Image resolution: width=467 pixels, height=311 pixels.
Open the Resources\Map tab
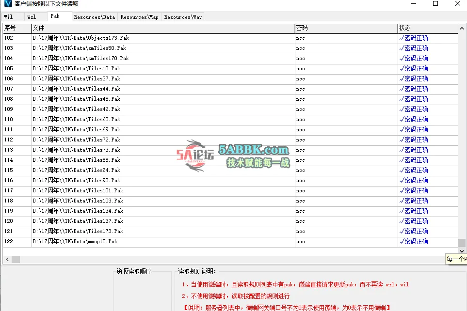139,17
